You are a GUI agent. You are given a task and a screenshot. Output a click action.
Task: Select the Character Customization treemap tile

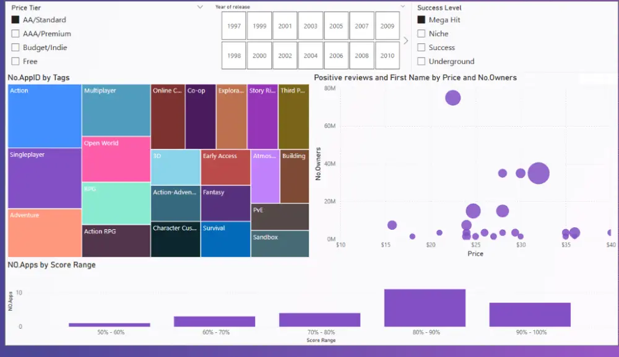(175, 239)
